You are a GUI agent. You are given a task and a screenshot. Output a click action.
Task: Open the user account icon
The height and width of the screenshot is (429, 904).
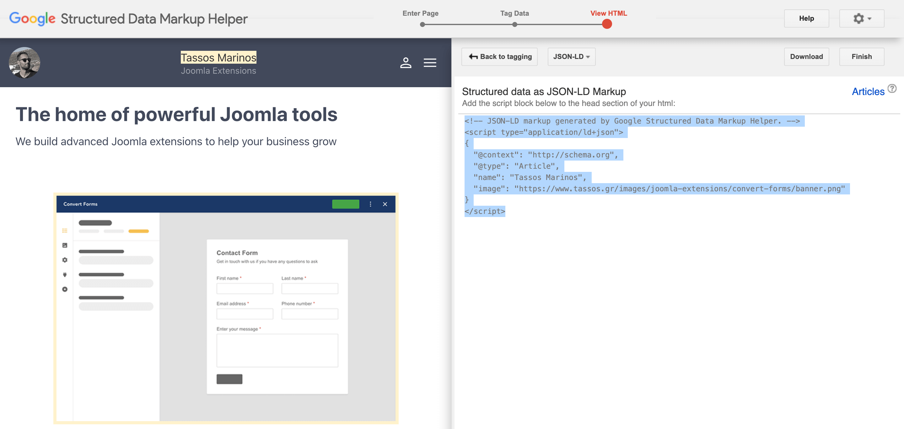(x=406, y=63)
